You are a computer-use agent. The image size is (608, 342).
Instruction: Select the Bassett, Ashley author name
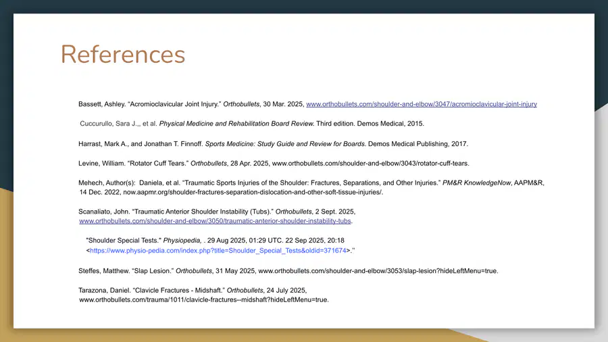102,104
